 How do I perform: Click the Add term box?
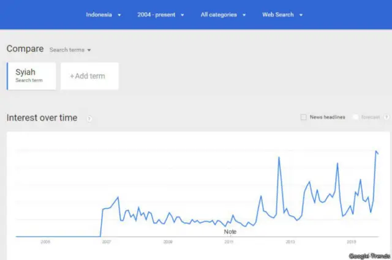[x=89, y=76]
